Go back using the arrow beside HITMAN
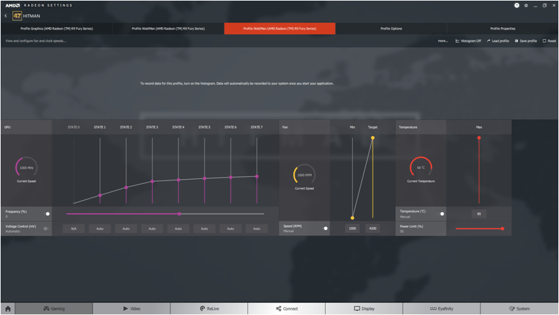559x315 pixels. click(6, 16)
